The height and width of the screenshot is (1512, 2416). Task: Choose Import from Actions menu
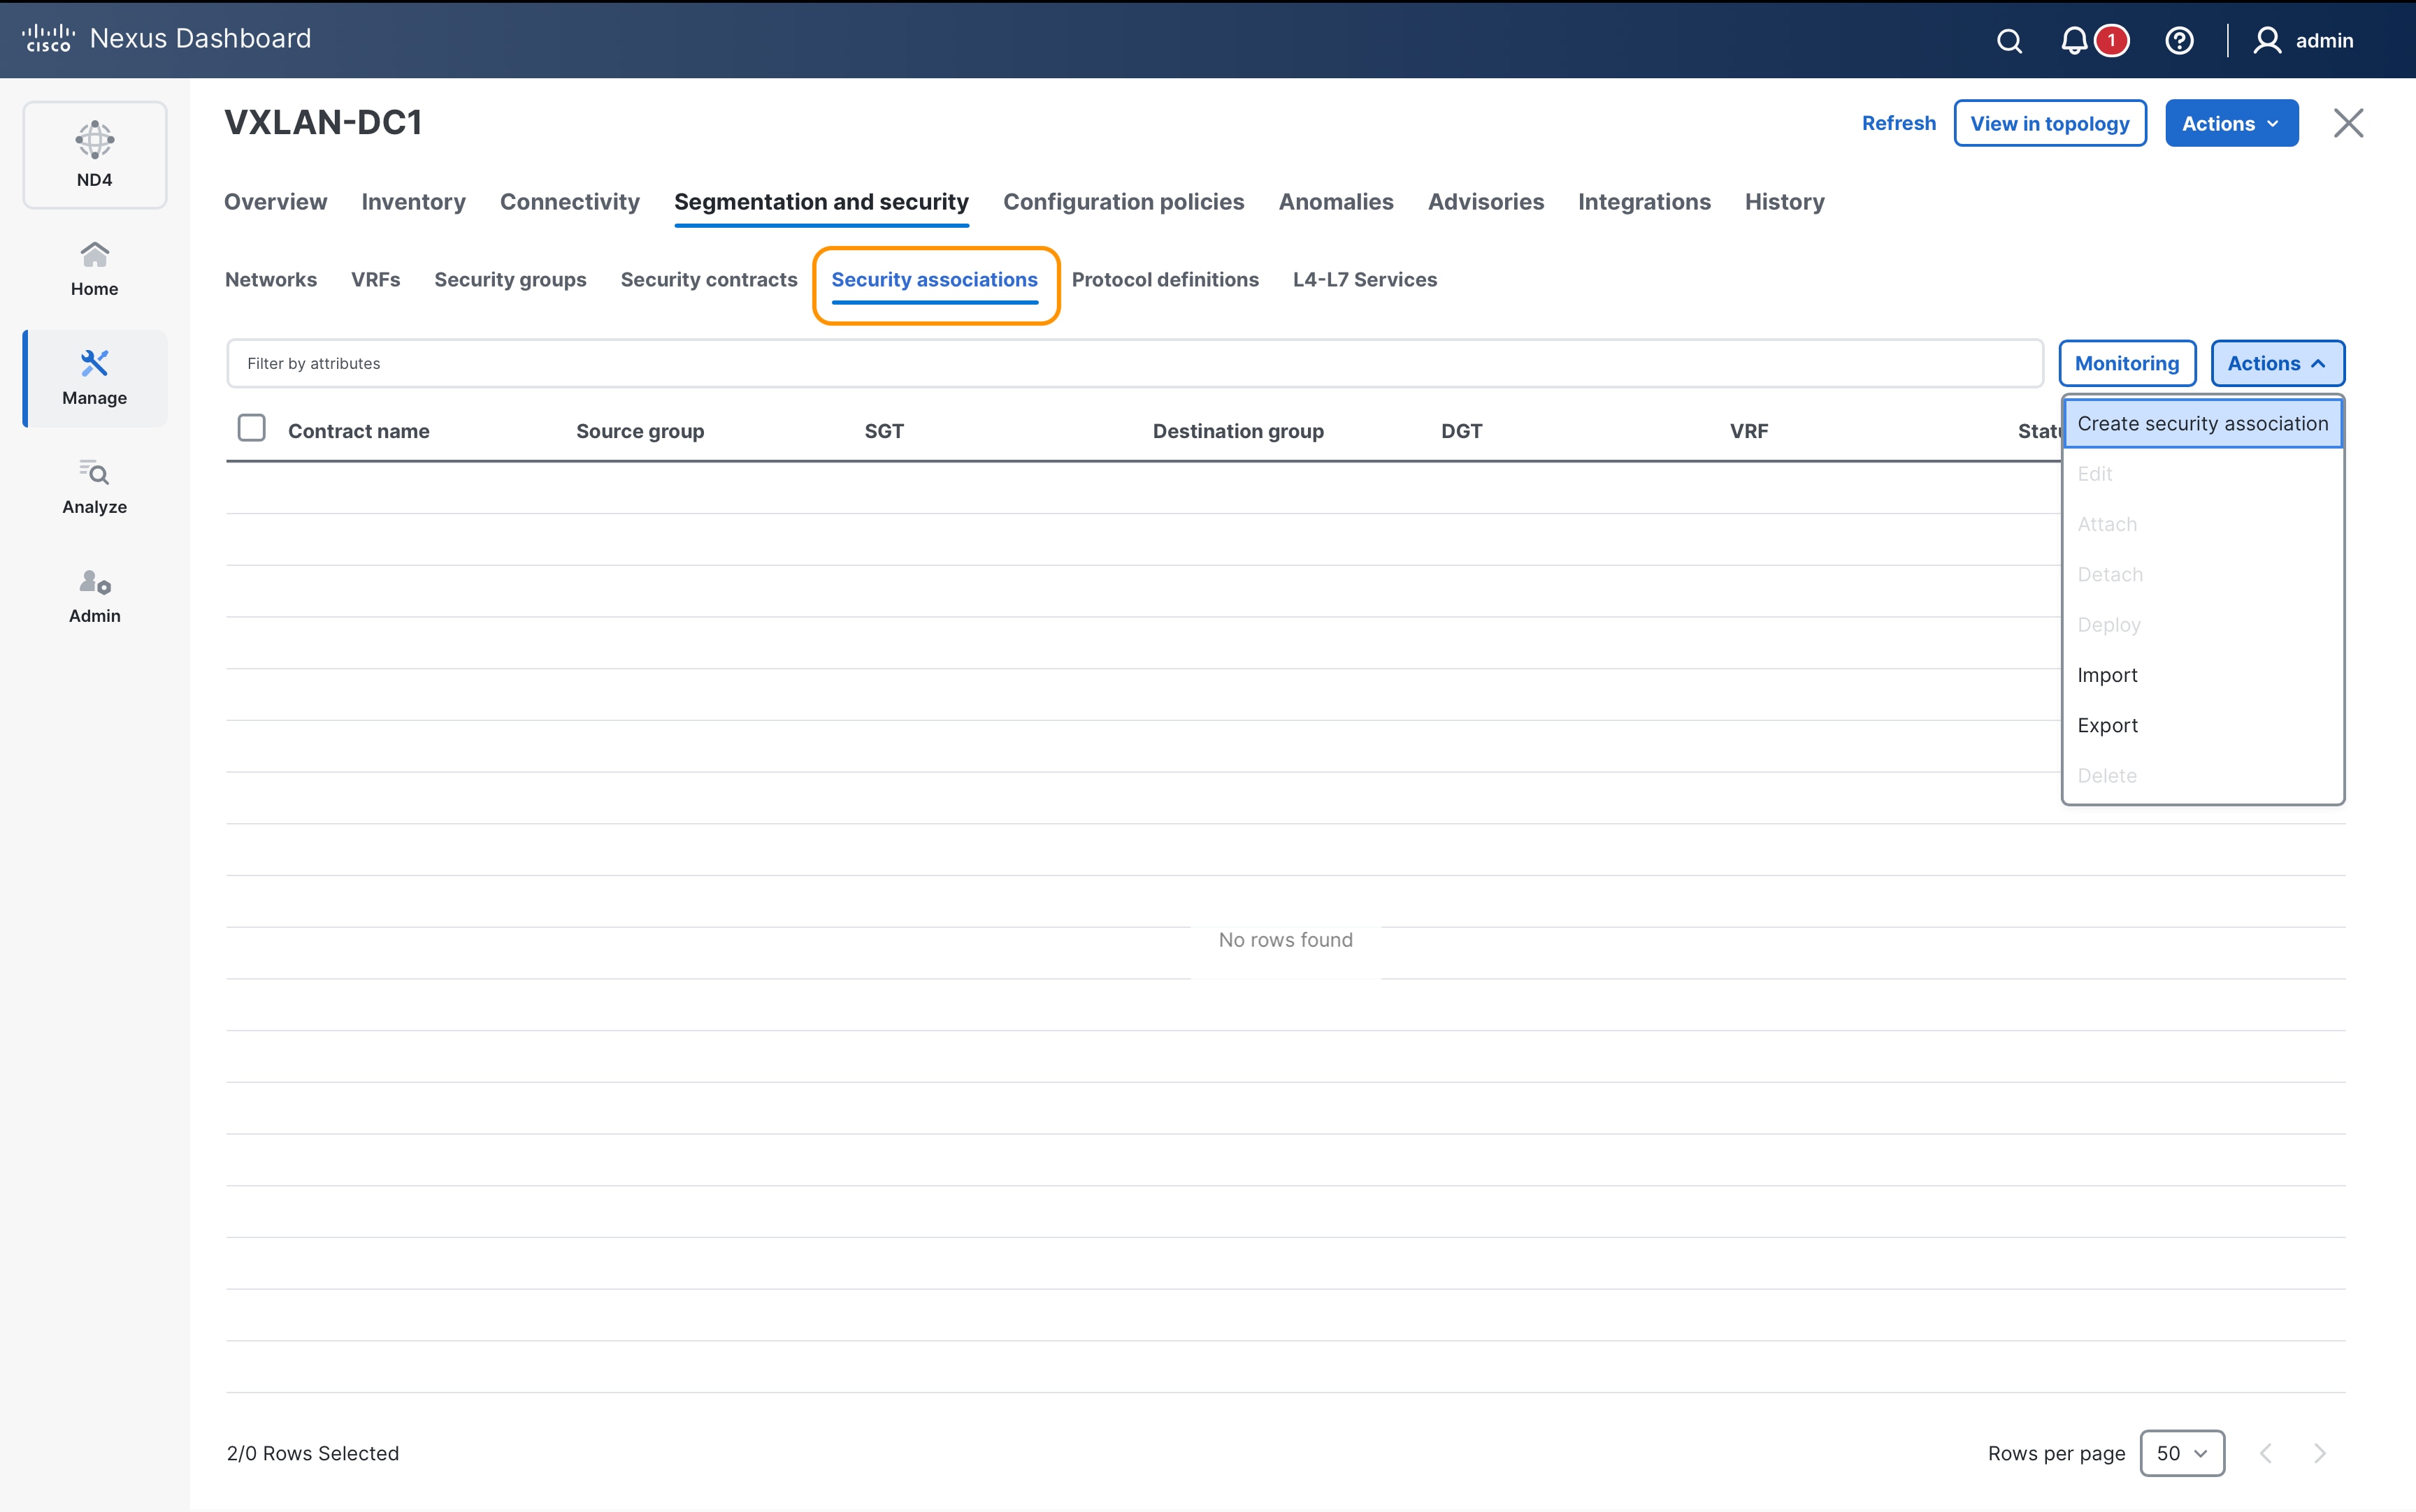2203,675
